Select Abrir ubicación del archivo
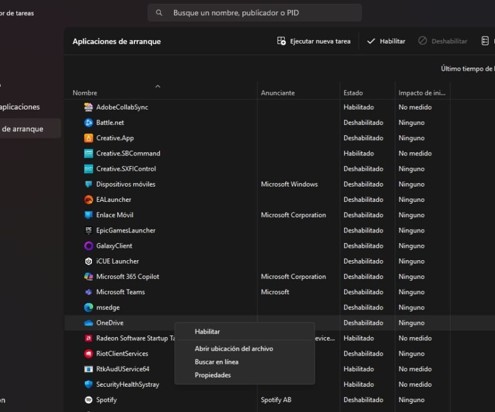The image size is (495, 412). point(234,349)
